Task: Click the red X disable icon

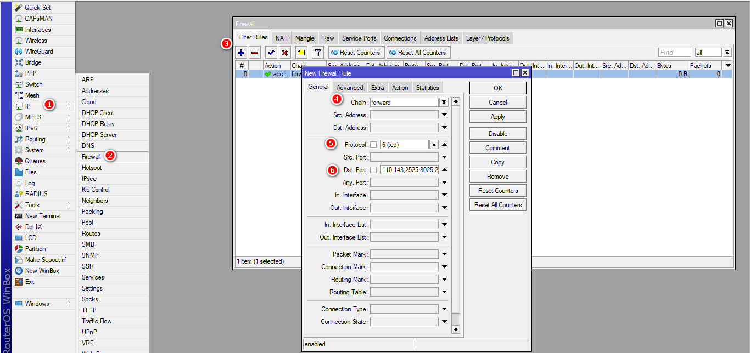Action: pos(284,53)
